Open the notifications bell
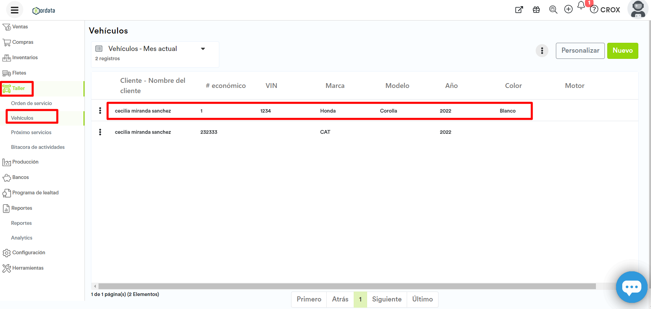Screen dimensions: 651x309 [581, 5]
